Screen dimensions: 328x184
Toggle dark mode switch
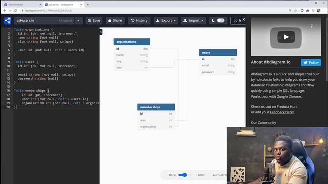tap(221, 20)
